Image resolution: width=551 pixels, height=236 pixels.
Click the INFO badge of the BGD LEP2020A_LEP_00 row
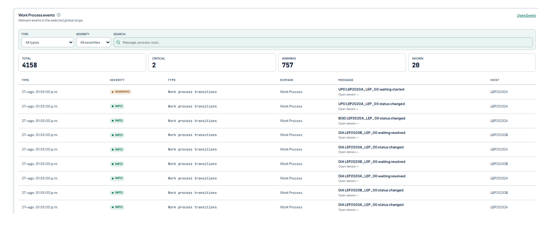click(x=117, y=120)
